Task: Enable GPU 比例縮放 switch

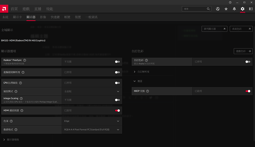Action: click(x=117, y=83)
